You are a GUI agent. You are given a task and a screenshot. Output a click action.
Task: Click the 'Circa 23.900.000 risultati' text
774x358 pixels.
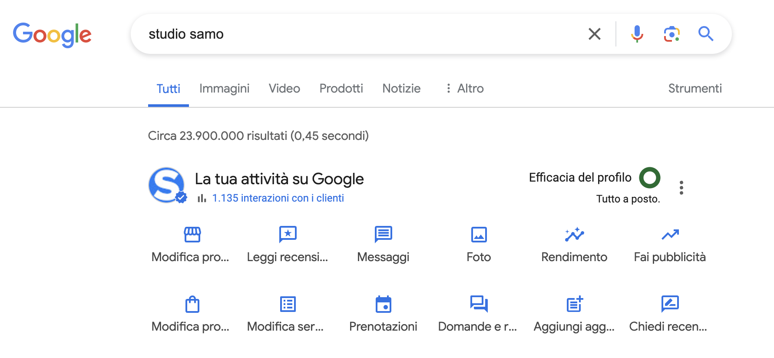pos(217,136)
